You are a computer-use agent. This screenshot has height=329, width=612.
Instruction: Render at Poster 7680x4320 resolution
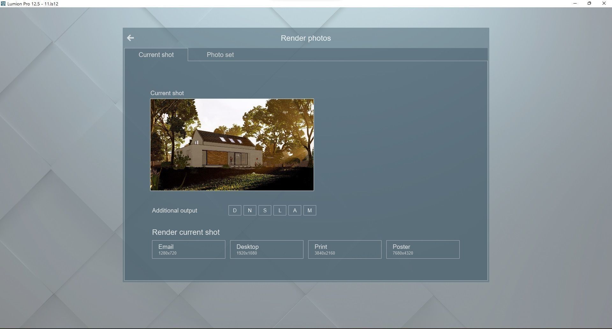point(423,249)
